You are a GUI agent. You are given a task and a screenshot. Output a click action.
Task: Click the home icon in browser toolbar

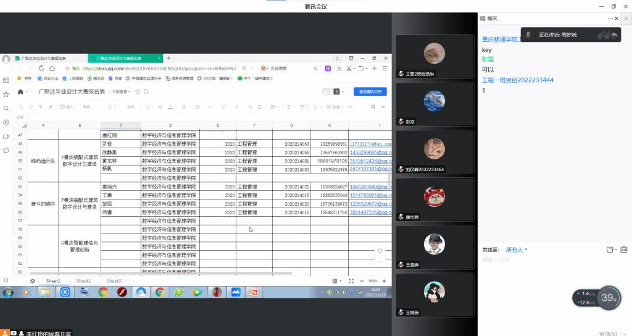click(53, 69)
